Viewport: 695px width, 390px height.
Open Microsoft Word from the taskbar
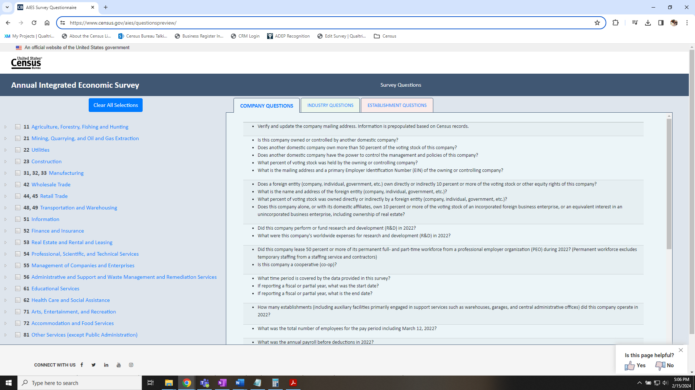[240, 383]
